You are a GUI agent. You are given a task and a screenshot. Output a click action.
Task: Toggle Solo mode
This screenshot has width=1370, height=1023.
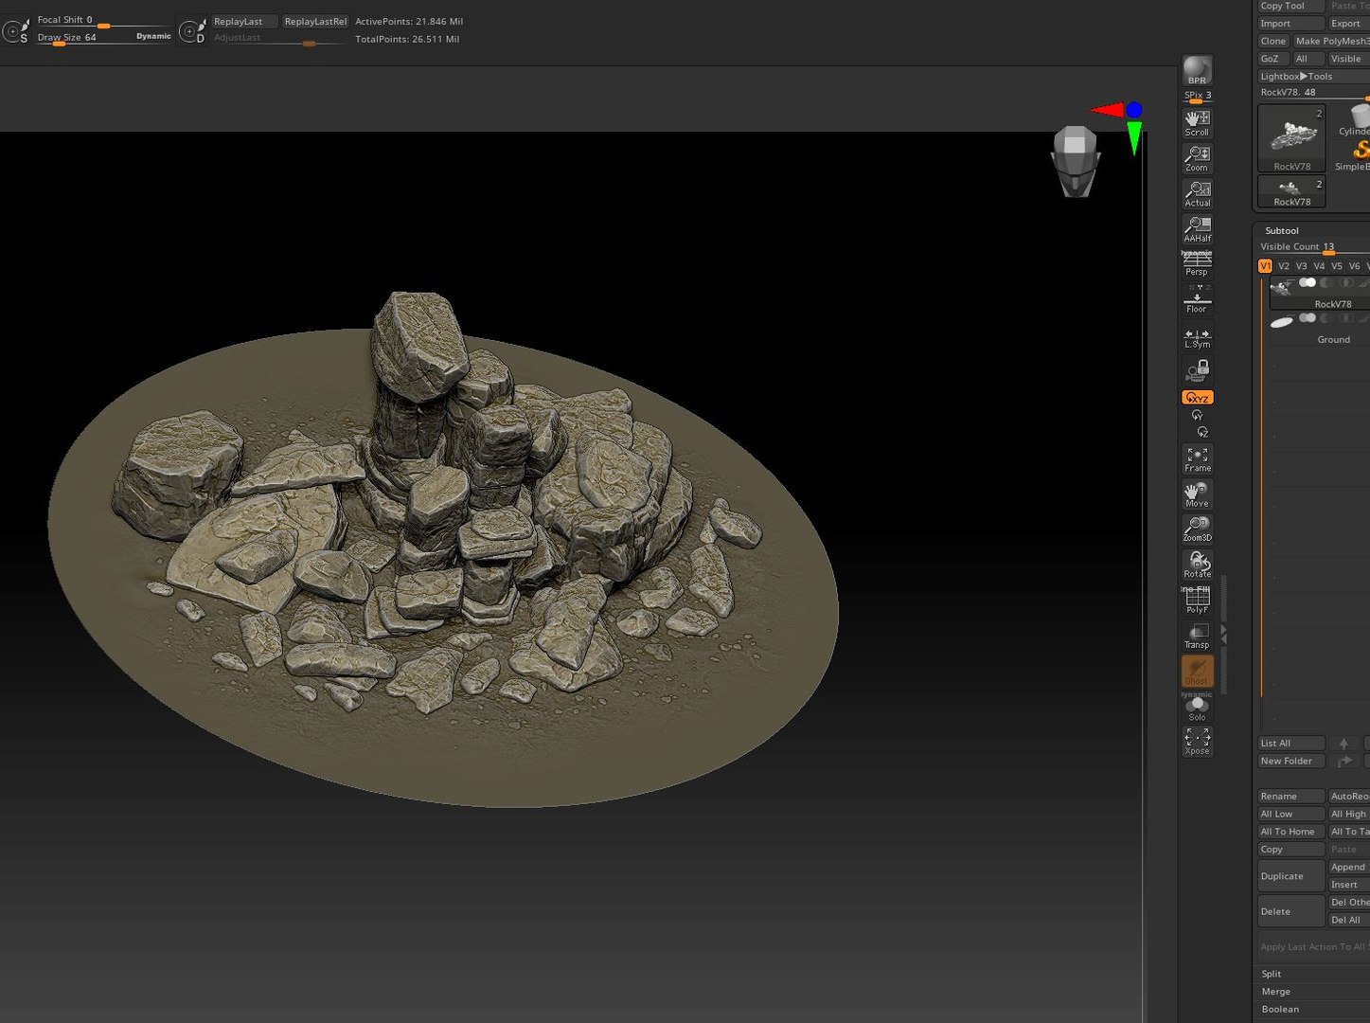click(1197, 707)
